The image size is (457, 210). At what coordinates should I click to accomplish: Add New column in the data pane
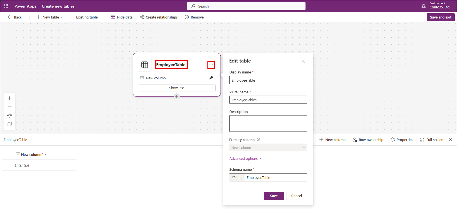pyautogui.click(x=332, y=140)
